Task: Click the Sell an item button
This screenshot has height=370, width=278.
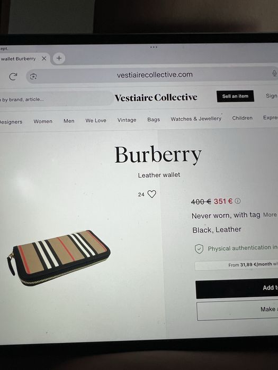Action: pyautogui.click(x=235, y=96)
